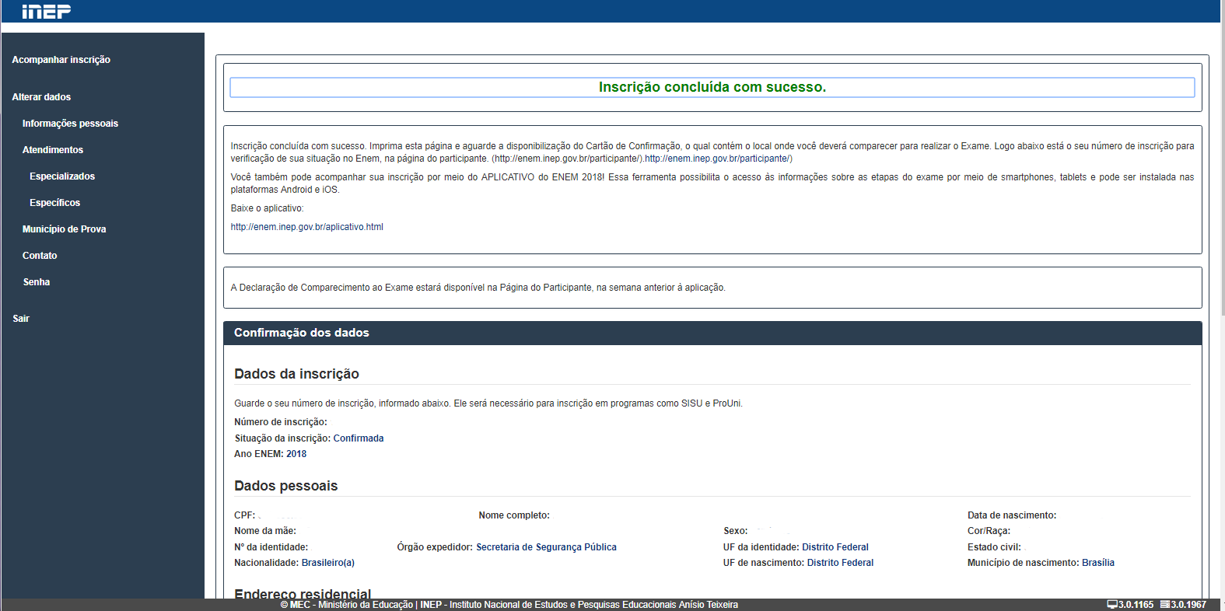Choose Especializados under Atendimentos
This screenshot has height=611, width=1225.
point(62,176)
